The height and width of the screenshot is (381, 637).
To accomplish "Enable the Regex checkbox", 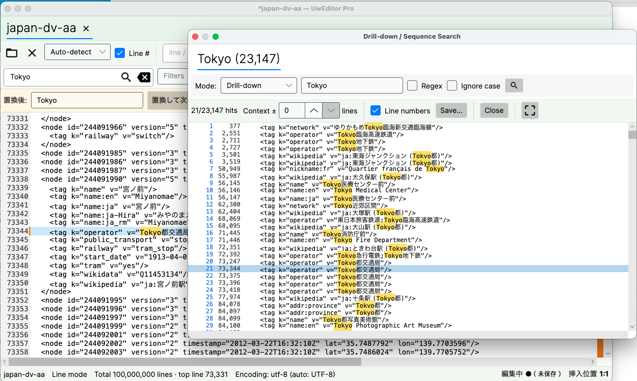I will [x=412, y=85].
